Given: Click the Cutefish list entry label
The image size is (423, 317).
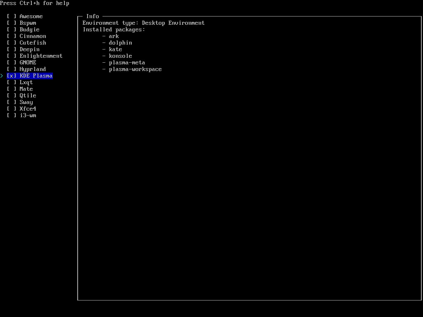Looking at the screenshot, I should coord(33,43).
